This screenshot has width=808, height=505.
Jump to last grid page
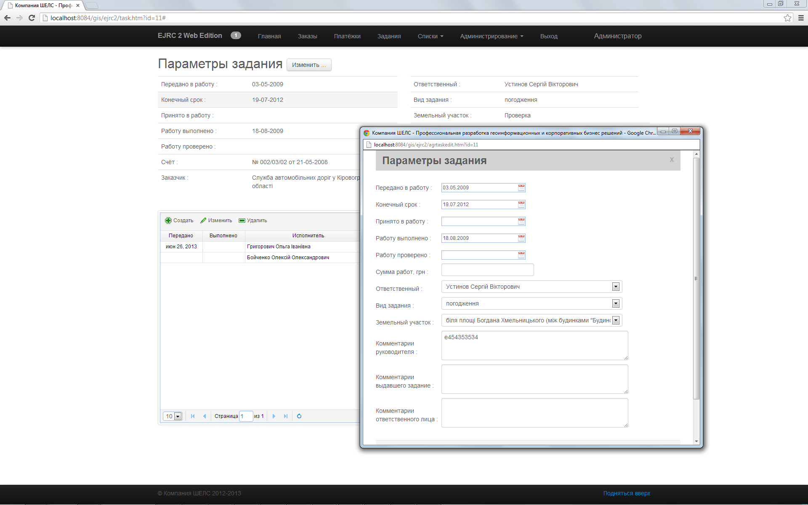coord(286,416)
